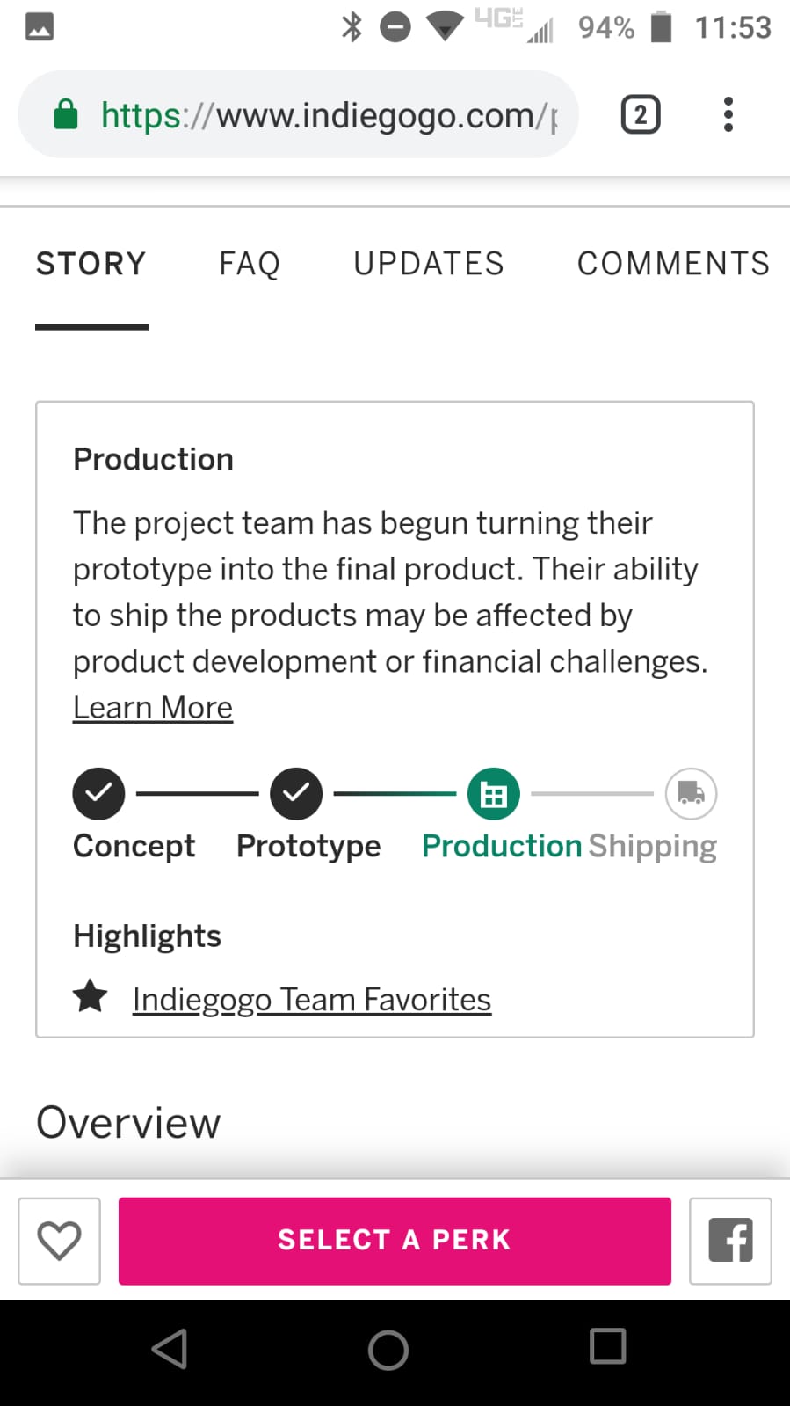Open the tab switcher showing 2 tabs

(641, 115)
